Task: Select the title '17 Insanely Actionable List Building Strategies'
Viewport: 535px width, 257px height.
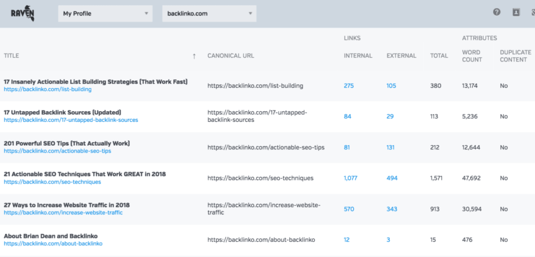Action: 95,81
